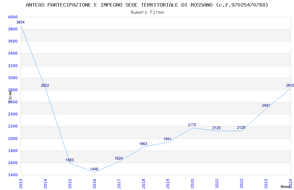Select data label 1941

[167, 139]
